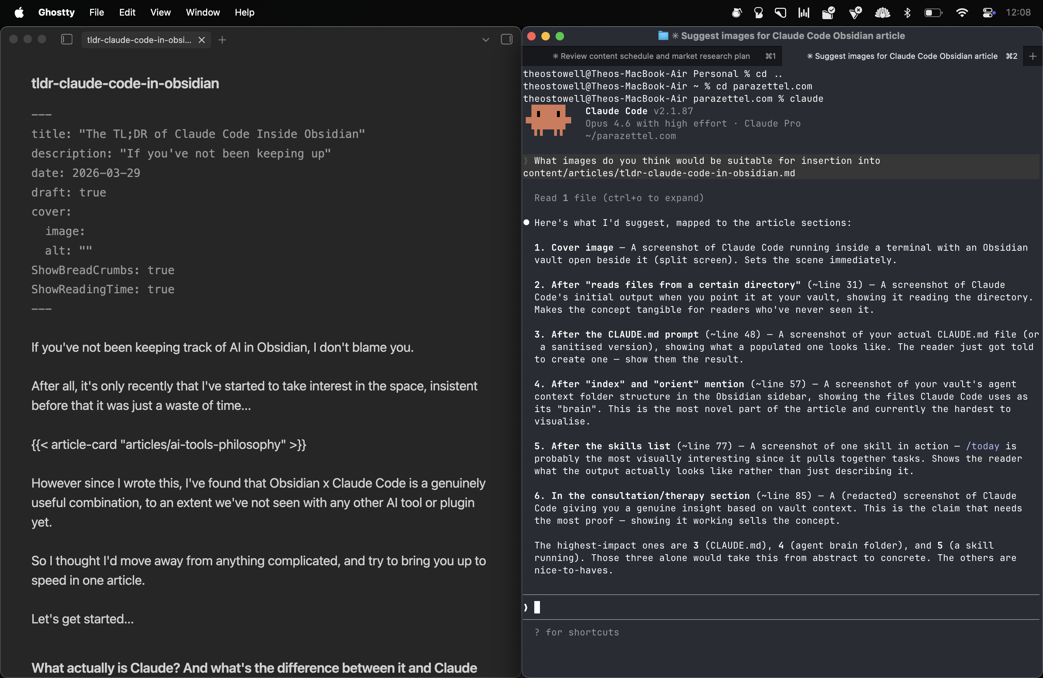Click the audio bars menu bar icon
The image size is (1043, 678).
click(803, 13)
